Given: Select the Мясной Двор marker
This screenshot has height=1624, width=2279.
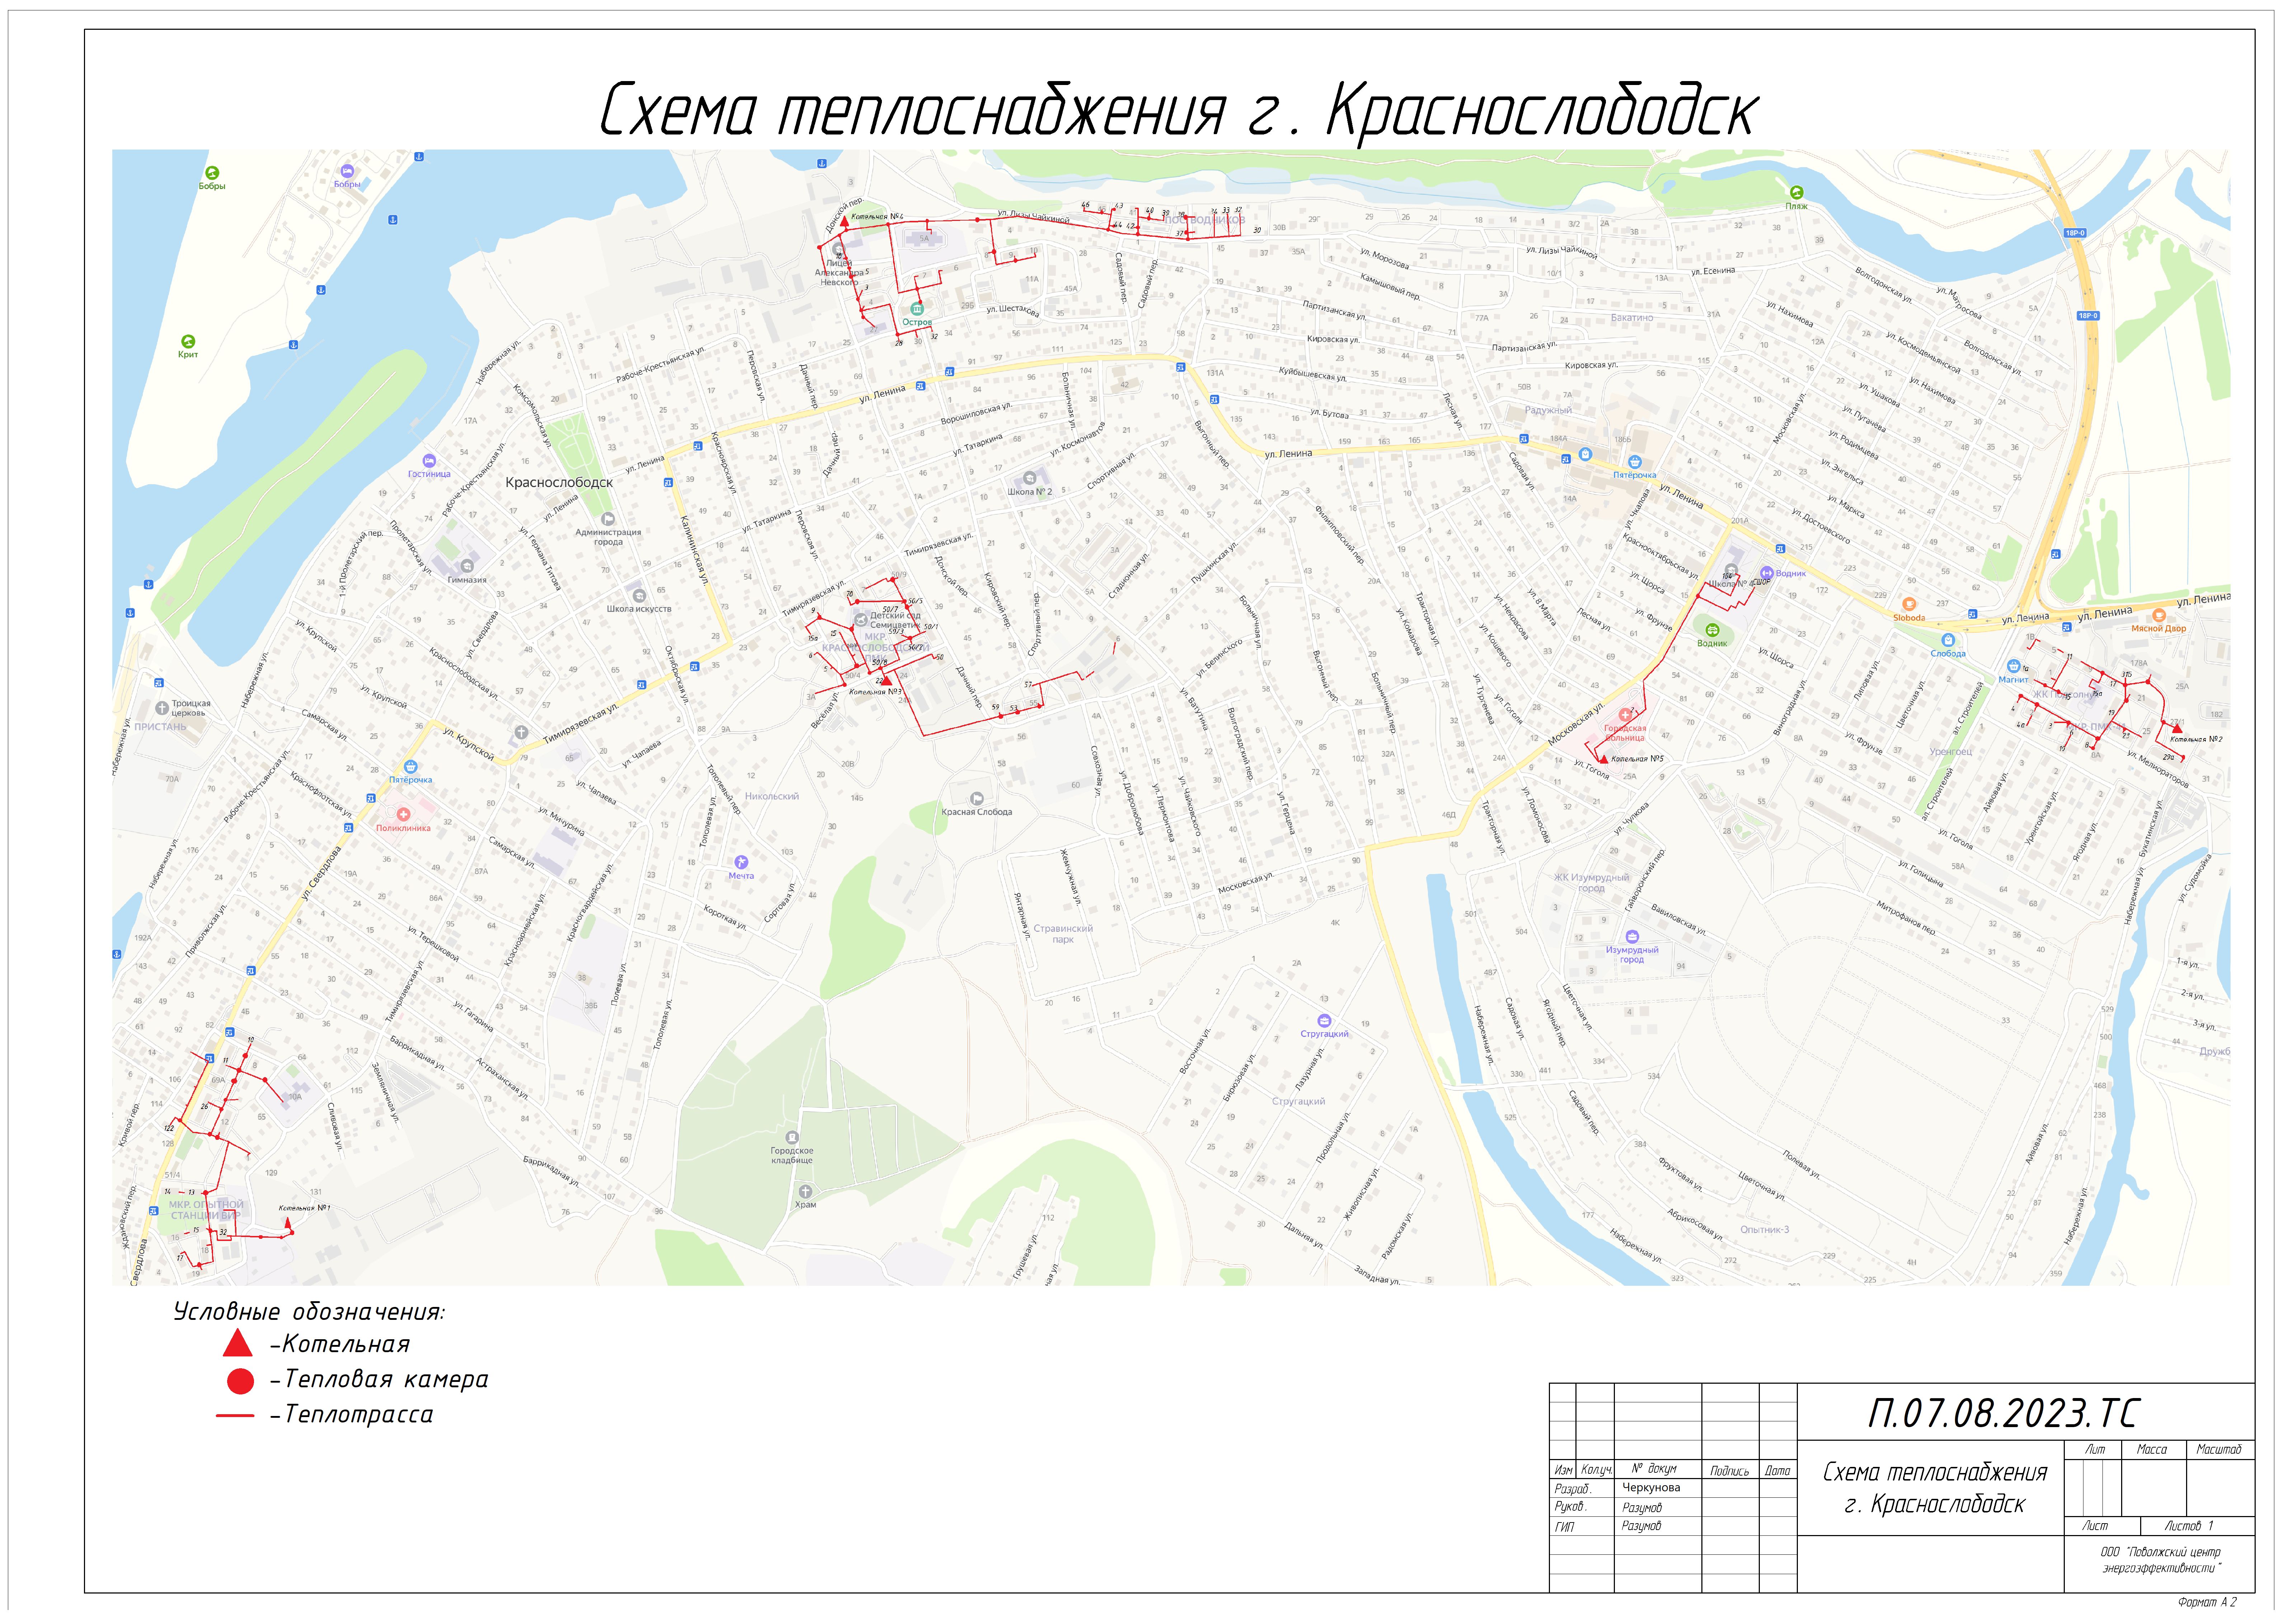Looking at the screenshot, I should click(2158, 615).
